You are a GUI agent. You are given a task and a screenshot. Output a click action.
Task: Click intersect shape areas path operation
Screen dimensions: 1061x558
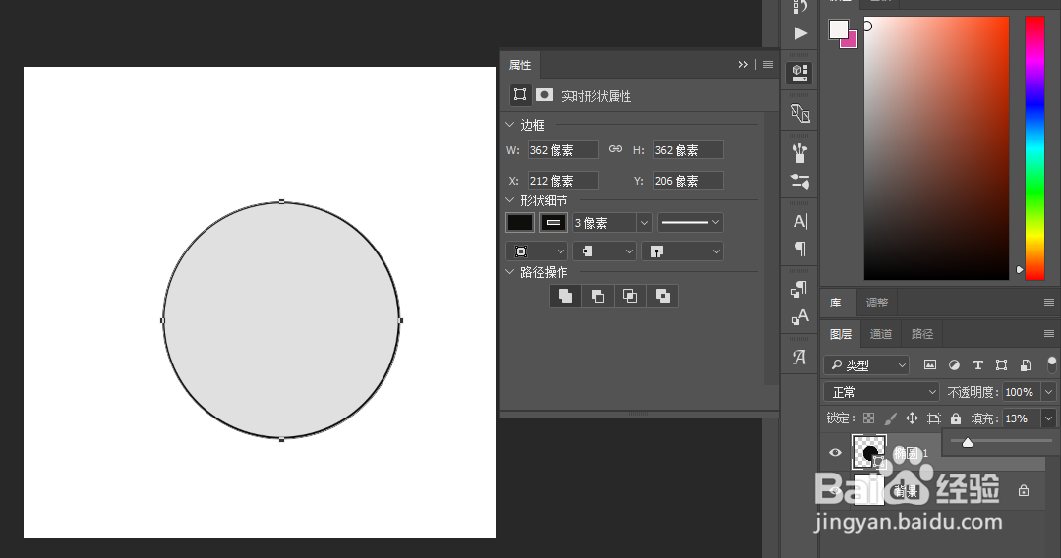[x=630, y=296]
